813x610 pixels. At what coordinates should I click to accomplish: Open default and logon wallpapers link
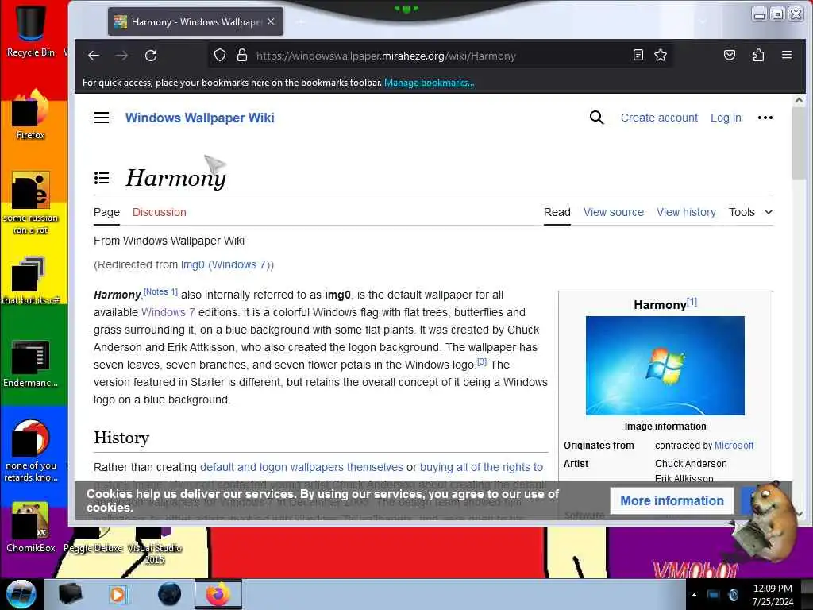301,467
